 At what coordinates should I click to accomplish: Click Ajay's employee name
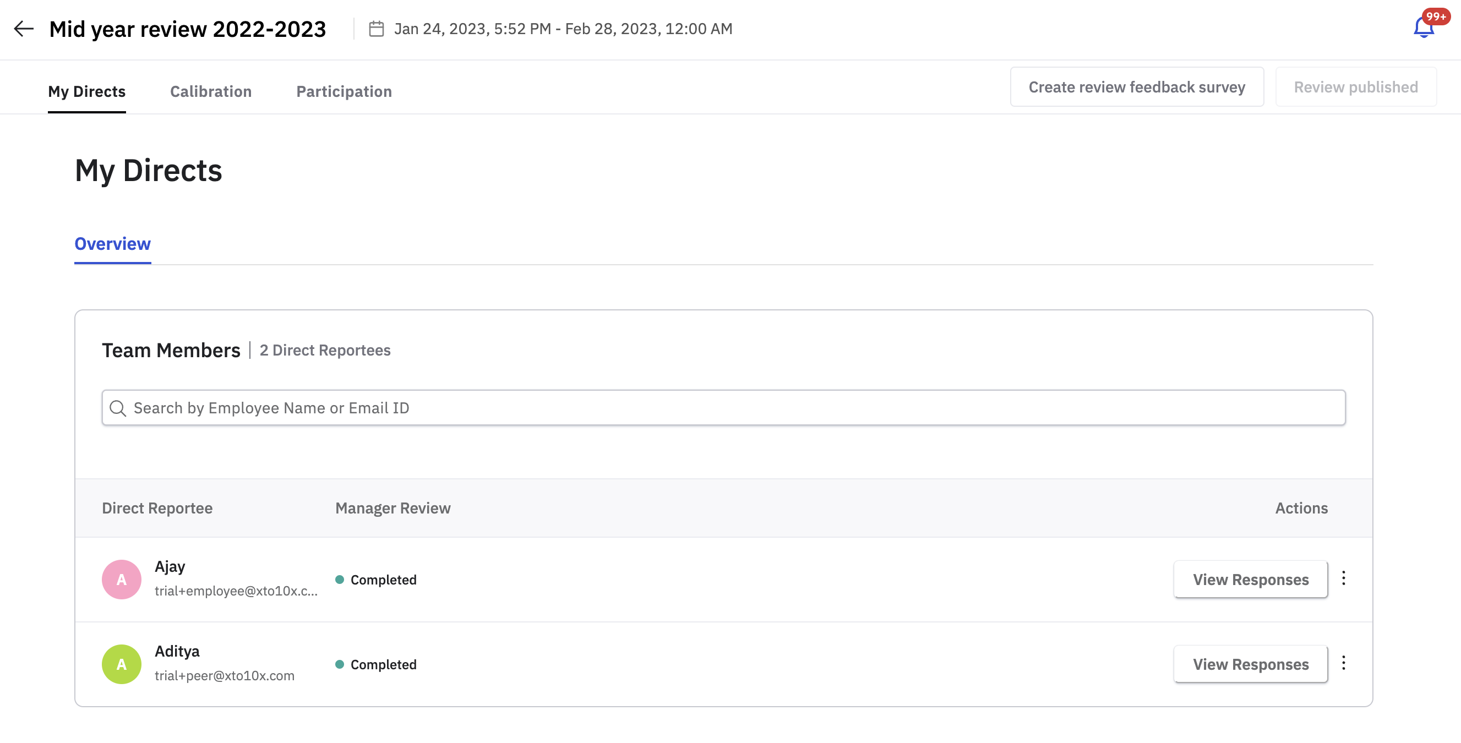(170, 567)
